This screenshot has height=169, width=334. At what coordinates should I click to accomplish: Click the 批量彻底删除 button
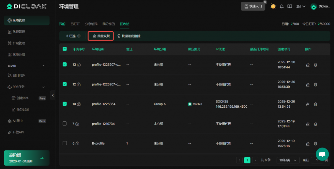click(129, 36)
